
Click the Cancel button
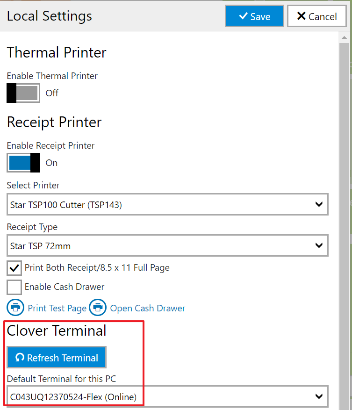click(x=317, y=16)
